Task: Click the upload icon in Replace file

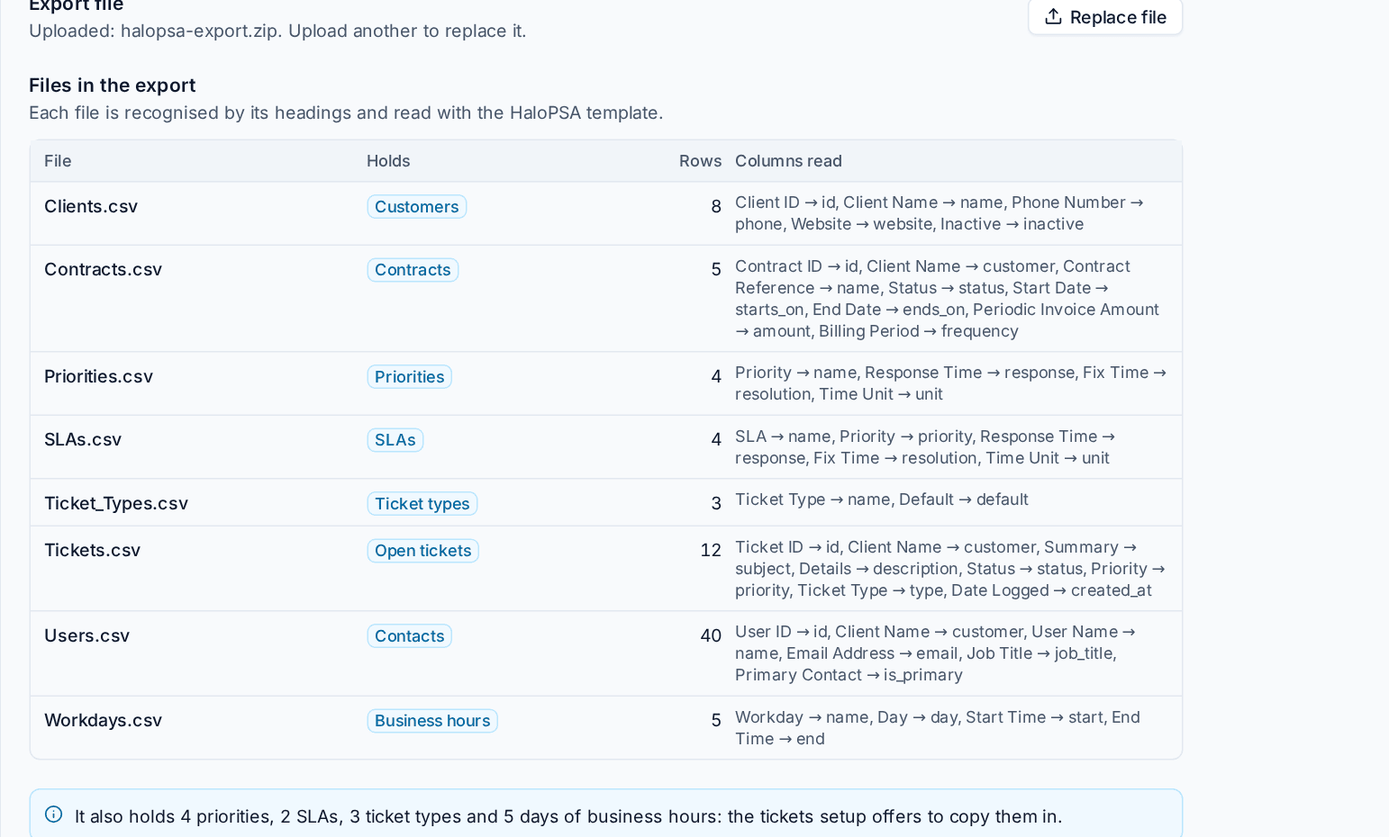Action: (1053, 17)
